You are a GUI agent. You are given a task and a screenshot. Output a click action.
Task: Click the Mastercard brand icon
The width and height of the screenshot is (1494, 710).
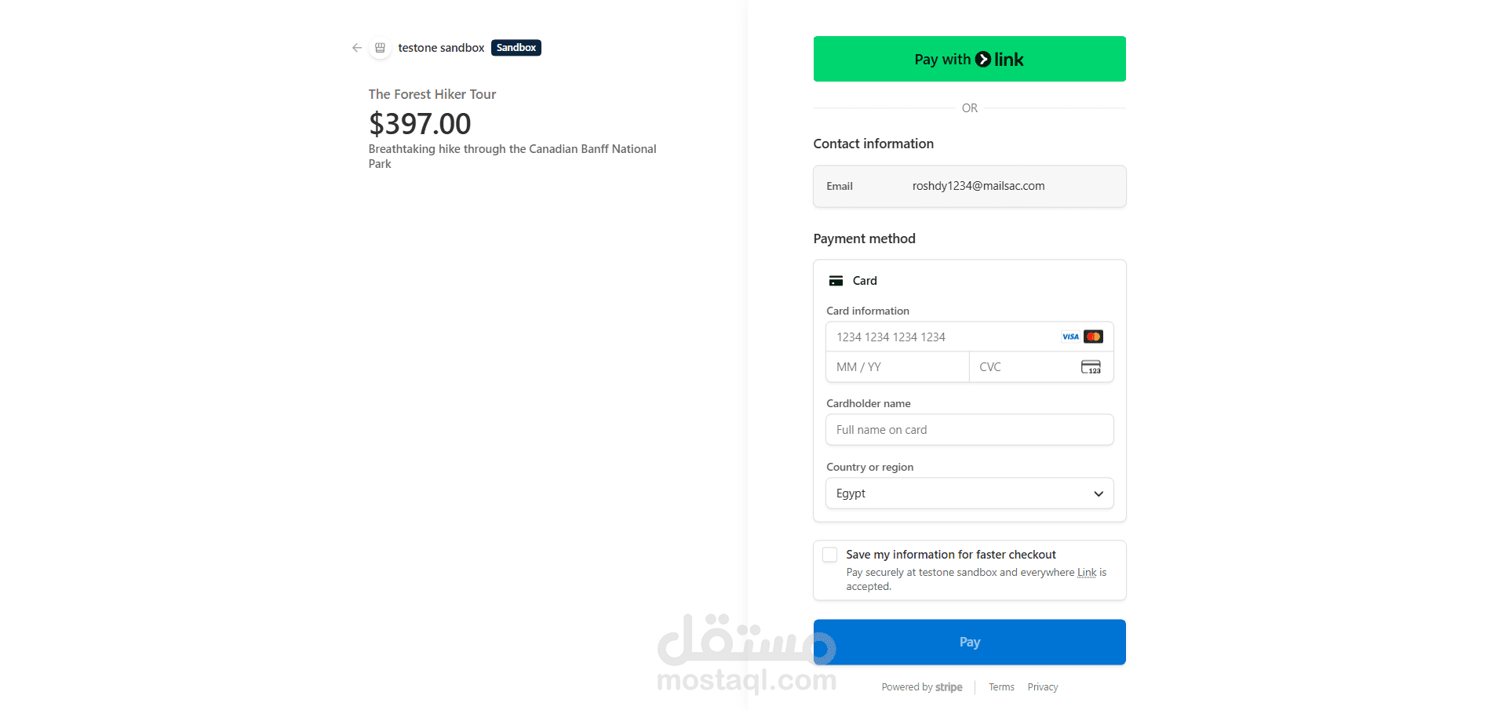(x=1093, y=337)
